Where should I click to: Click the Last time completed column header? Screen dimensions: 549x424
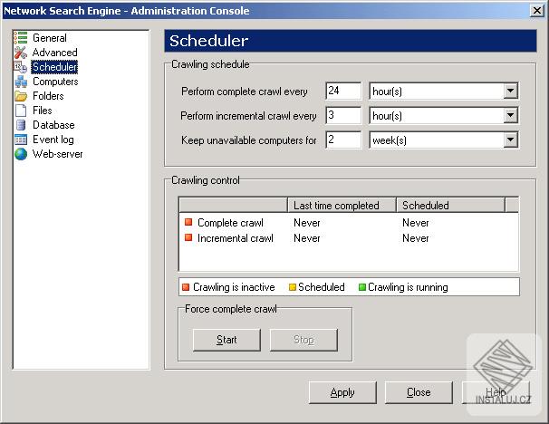[x=342, y=205]
